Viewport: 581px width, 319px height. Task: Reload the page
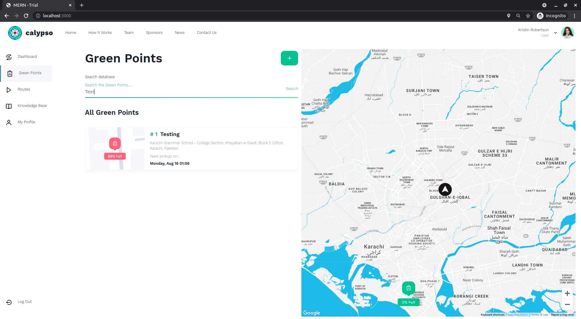click(x=26, y=16)
